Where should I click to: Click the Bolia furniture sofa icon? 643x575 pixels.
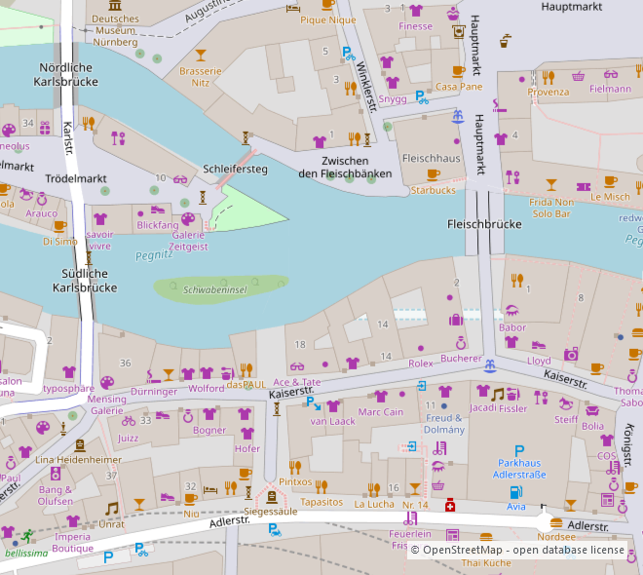coord(592,410)
